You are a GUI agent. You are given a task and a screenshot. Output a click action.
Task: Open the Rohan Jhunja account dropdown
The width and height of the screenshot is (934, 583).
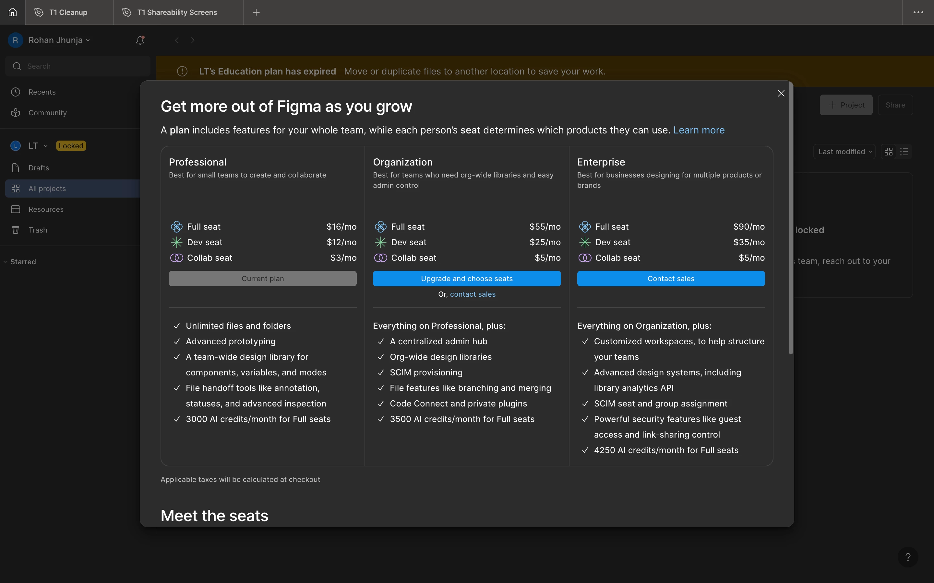tap(59, 40)
